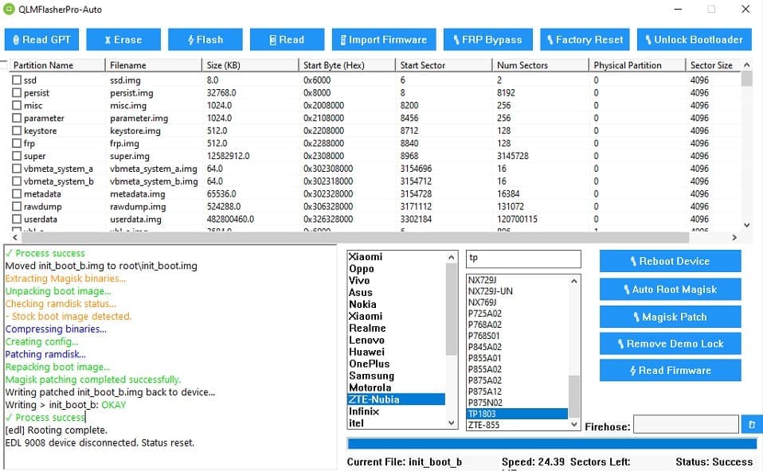Select model NX729J-UN

pyautogui.click(x=517, y=291)
